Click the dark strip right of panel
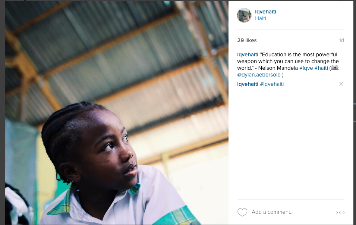Viewport: 356px width, 225px height. 355,113
